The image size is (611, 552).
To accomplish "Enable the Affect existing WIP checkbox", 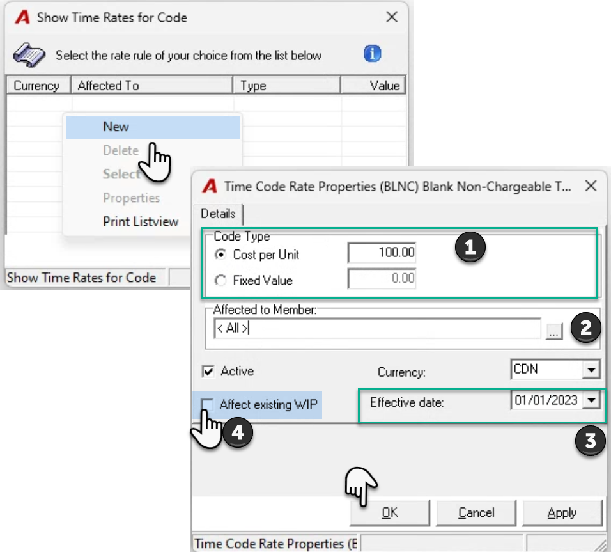I will [x=207, y=404].
